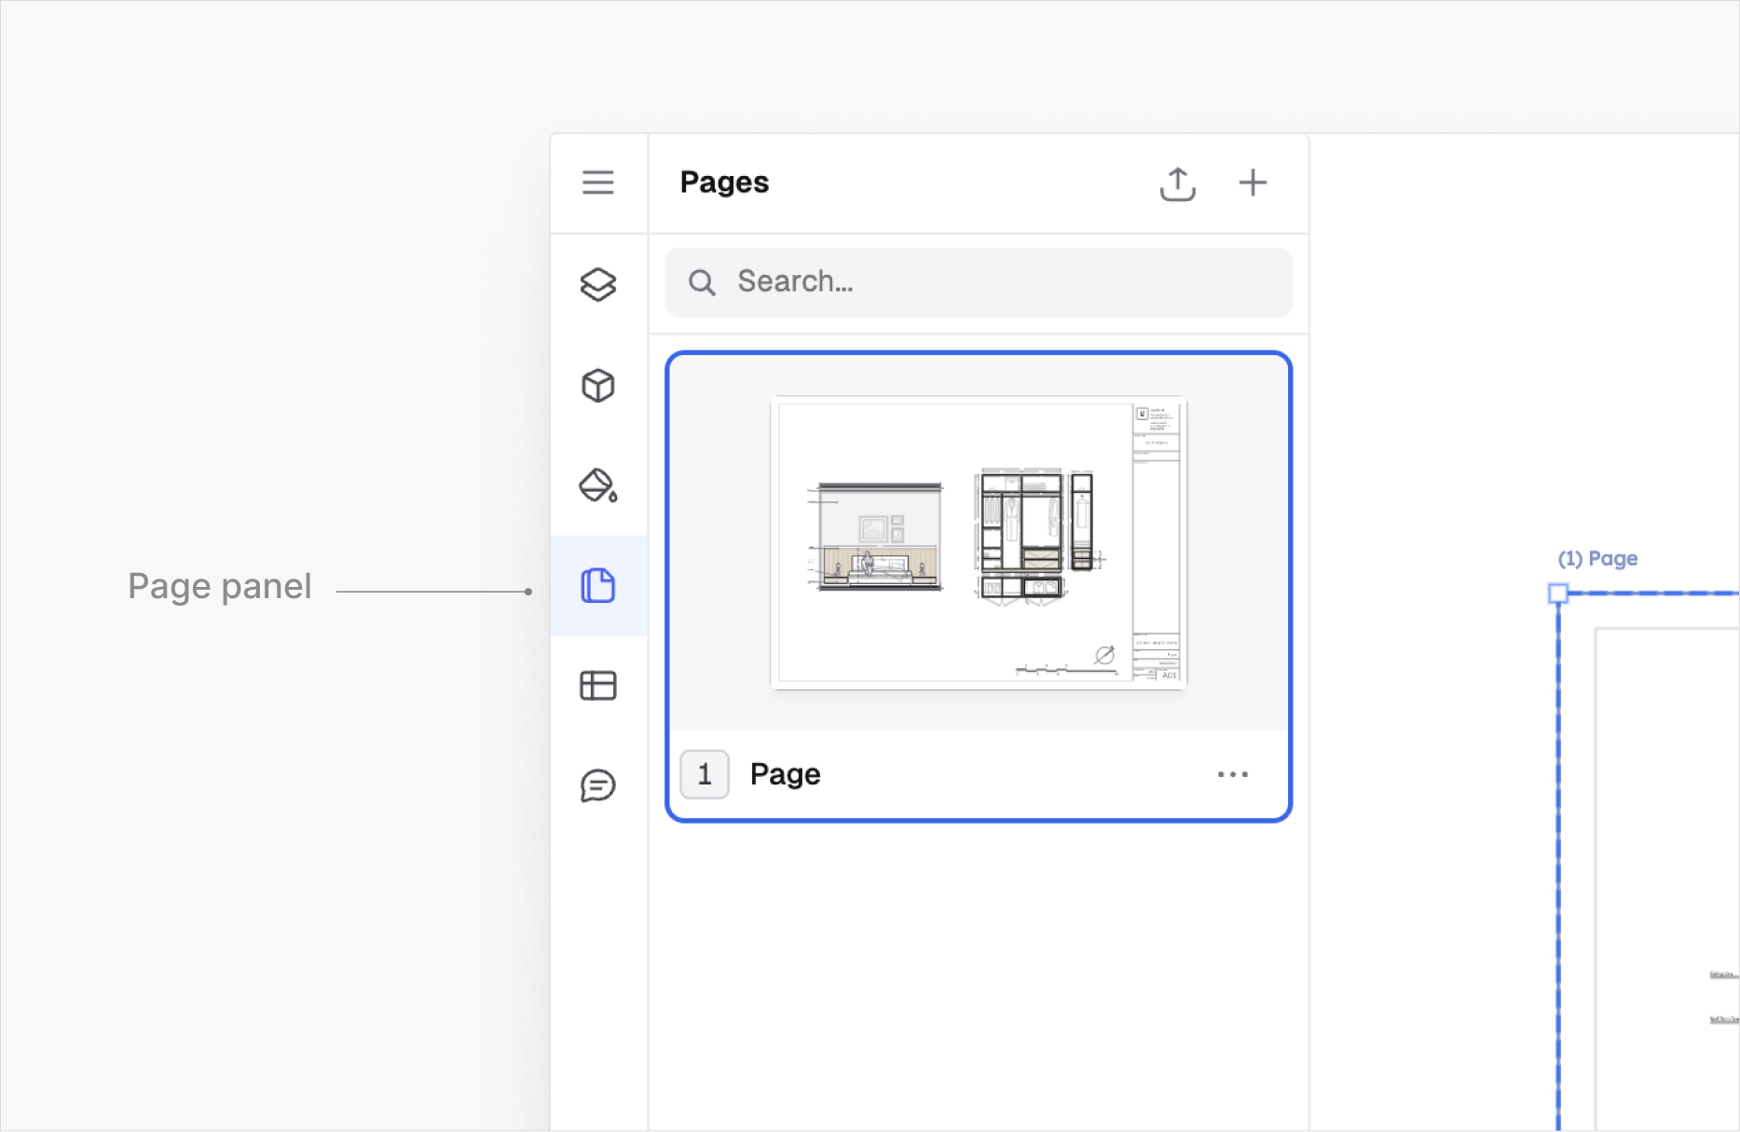Open the comments chat bubble panel
Viewport: 1740px width, 1132px height.
point(598,785)
